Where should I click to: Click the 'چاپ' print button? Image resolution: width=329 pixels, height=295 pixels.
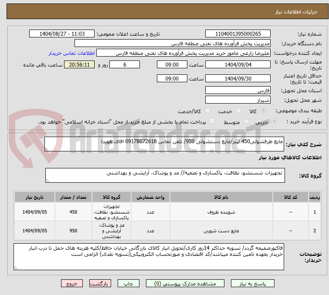[x=129, y=284]
